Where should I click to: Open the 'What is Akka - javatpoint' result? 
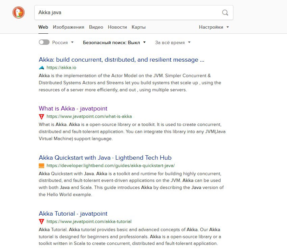[73, 108]
